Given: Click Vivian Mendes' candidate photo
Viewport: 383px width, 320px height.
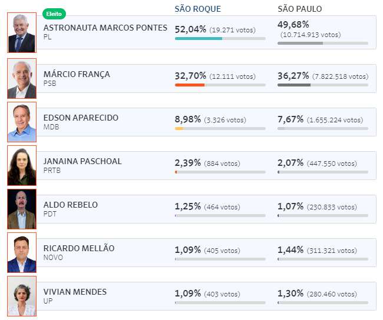Looking at the screenshot, I should pyautogui.click(x=22, y=296).
